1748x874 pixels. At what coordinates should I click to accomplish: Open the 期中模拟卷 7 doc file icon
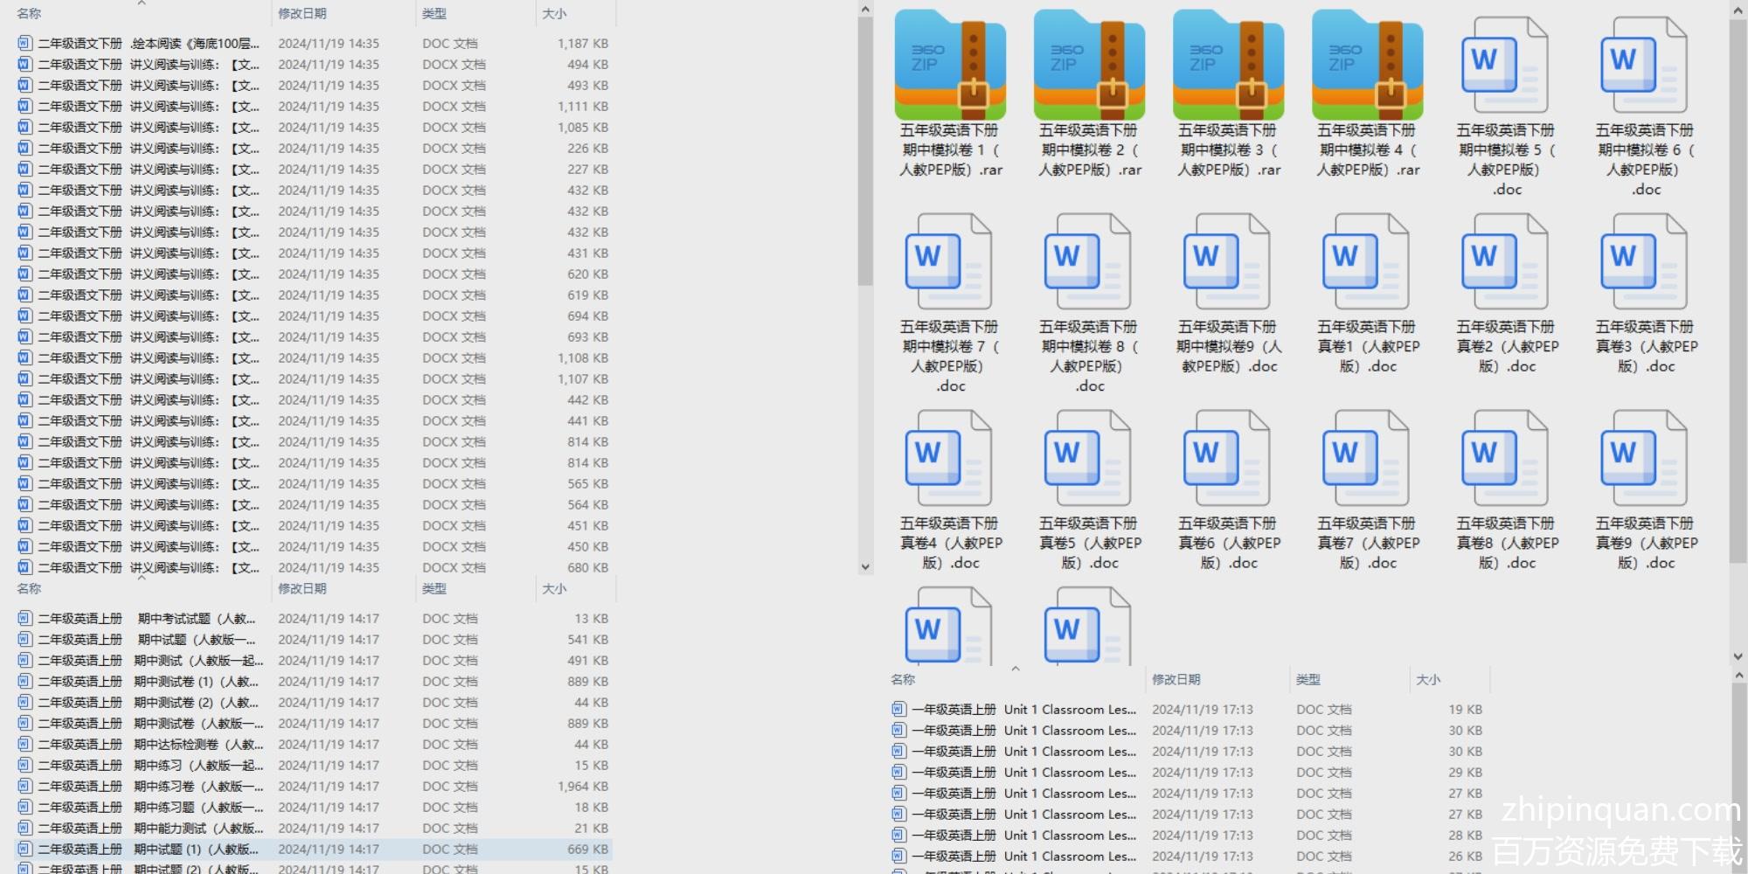[949, 262]
